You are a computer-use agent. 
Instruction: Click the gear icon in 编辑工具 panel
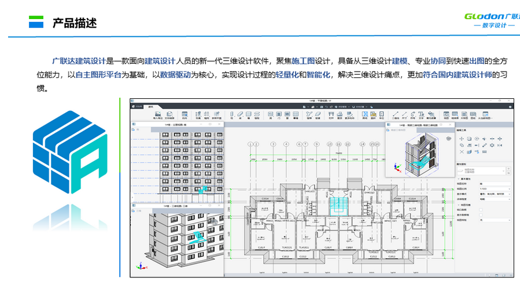pyautogui.click(x=492, y=145)
